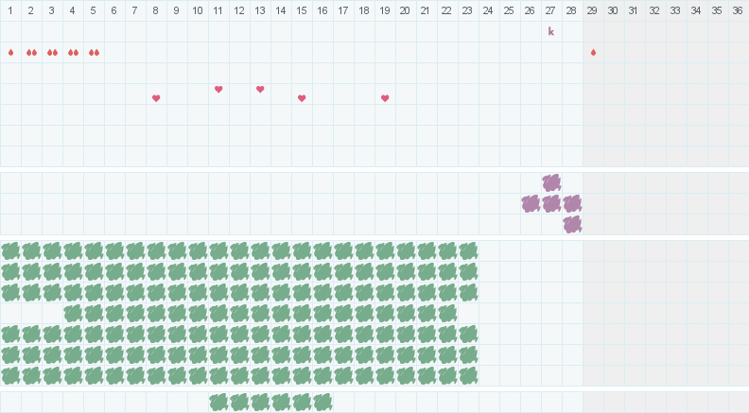Viewport: 749px width, 413px height.
Task: Click the bottom-row green scribble on day 11
Action: [x=218, y=402]
